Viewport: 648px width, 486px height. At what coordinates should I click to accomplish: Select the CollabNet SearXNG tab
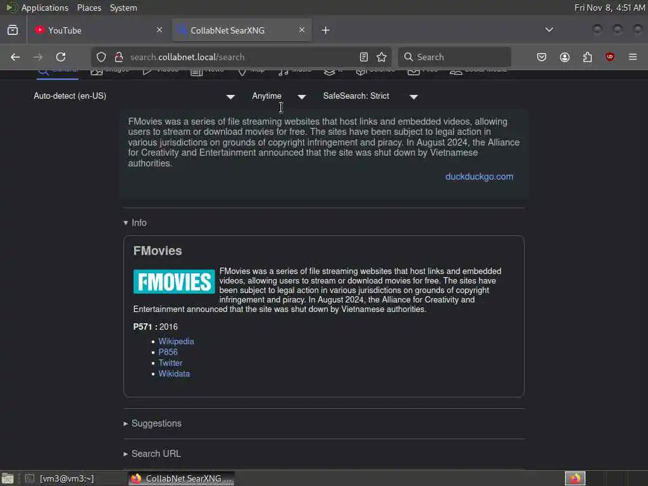[x=242, y=30]
